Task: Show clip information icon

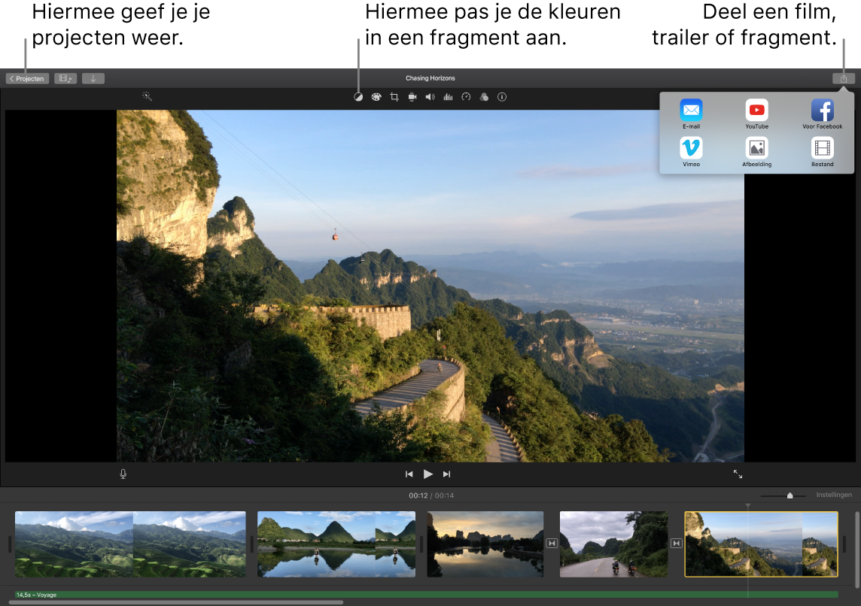Action: coord(502,97)
